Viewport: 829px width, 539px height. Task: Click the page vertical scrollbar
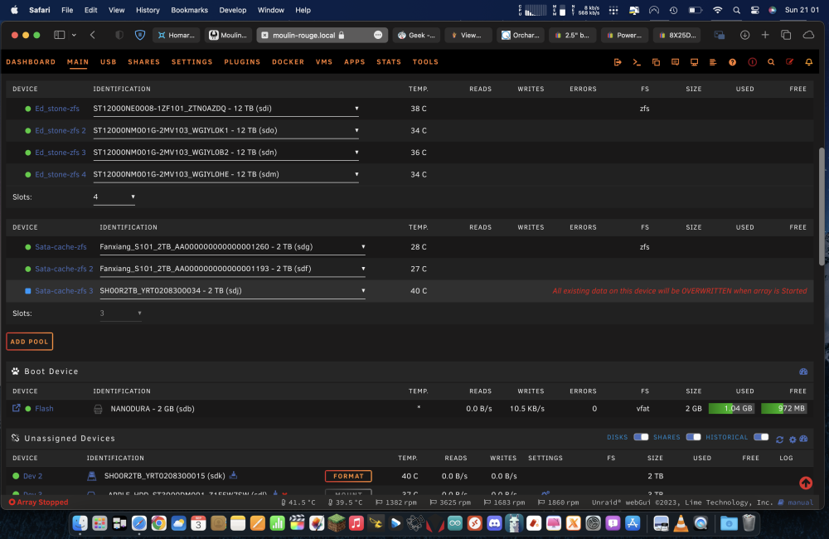click(821, 206)
